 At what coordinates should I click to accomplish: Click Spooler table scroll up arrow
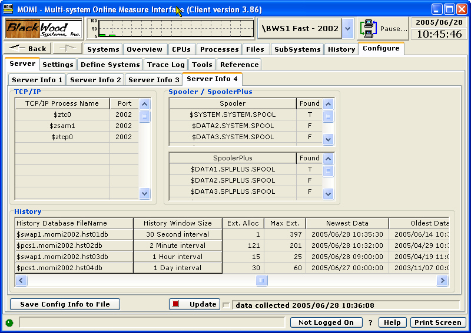click(329, 104)
